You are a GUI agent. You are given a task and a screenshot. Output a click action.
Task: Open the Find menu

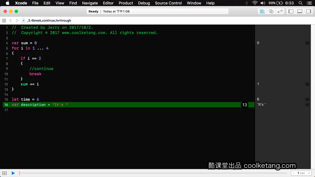pyautogui.click(x=73, y=3)
